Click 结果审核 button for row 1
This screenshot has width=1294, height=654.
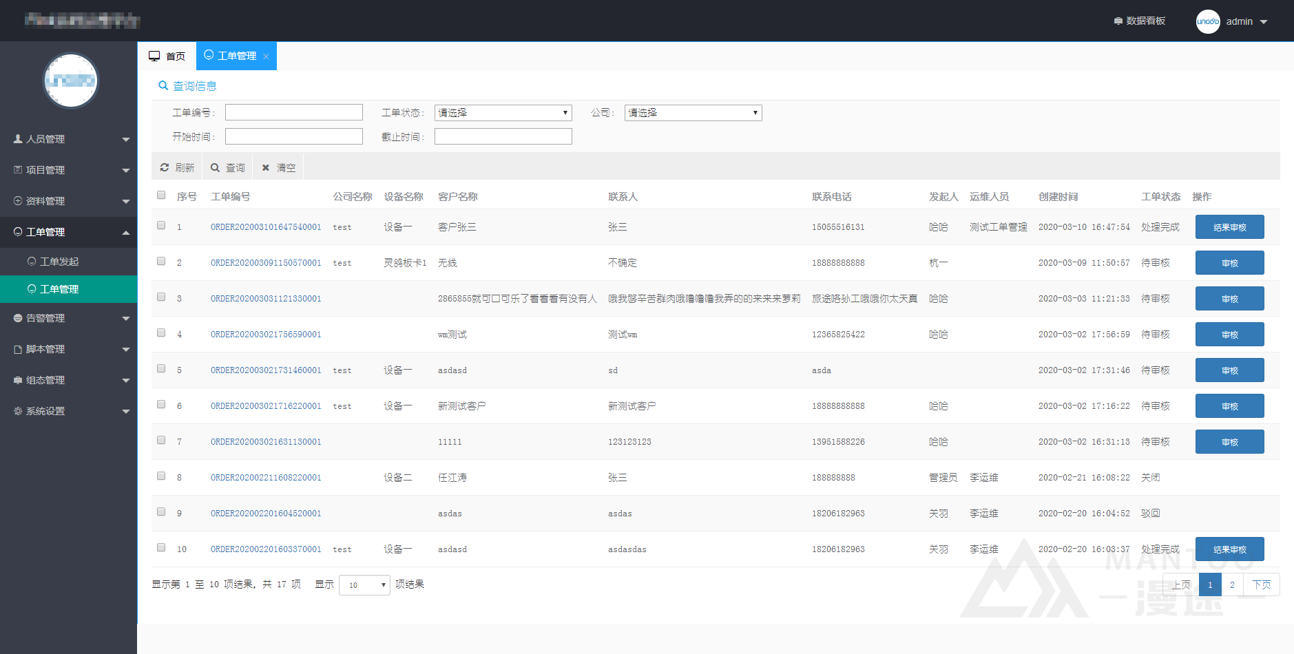click(x=1229, y=227)
